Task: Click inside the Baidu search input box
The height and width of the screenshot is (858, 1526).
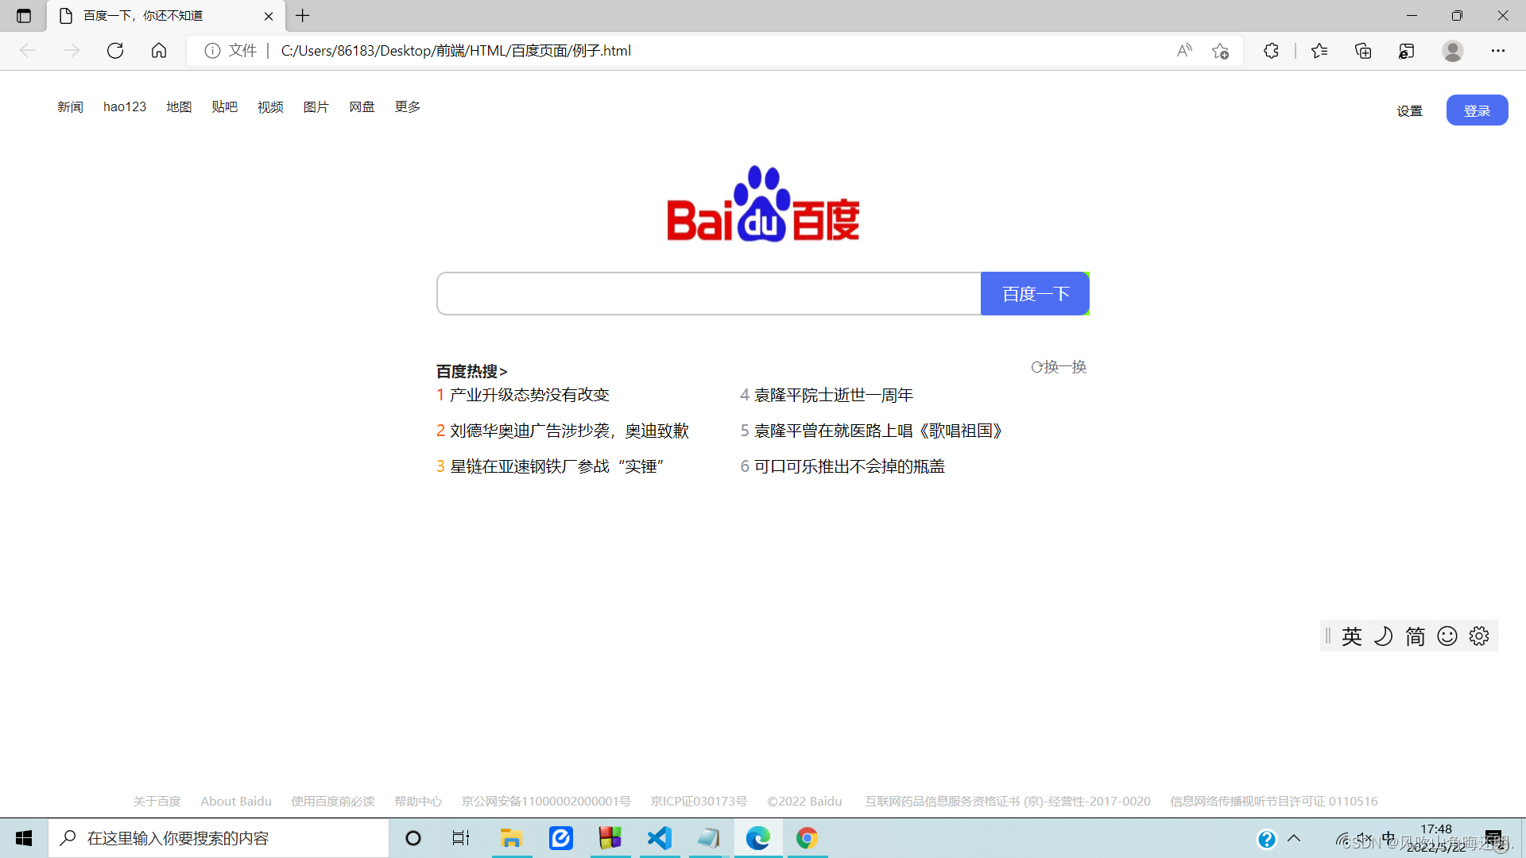Action: (707, 294)
